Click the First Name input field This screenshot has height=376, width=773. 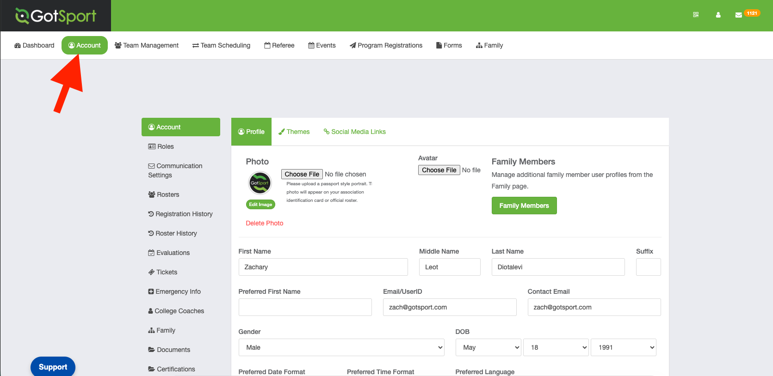(323, 267)
